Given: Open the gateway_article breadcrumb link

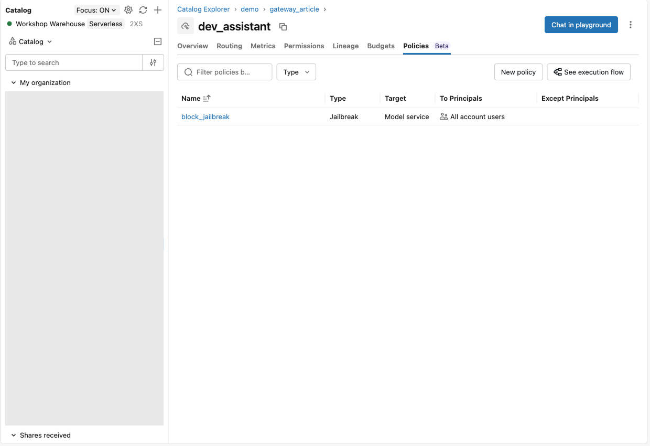Looking at the screenshot, I should click(294, 9).
